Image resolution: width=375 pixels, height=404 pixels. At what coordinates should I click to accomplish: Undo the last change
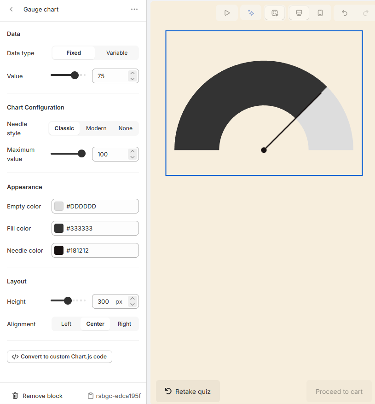click(344, 12)
